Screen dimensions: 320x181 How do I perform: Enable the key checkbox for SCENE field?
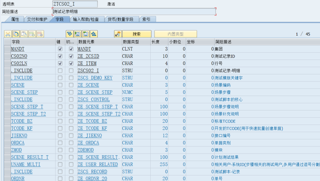click(60, 85)
